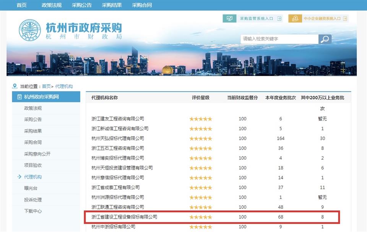Click the monitor icon beside 采购监管系统入口
Image resolution: width=367 pixels, height=232 pixels.
point(229,18)
